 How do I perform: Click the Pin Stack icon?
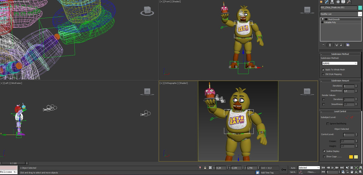tap(323, 45)
